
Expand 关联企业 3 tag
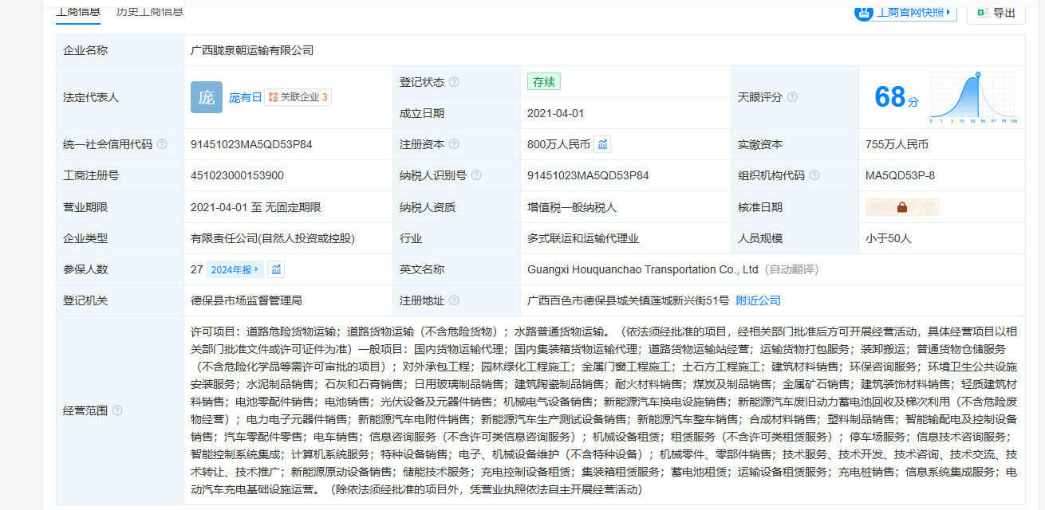(x=298, y=97)
